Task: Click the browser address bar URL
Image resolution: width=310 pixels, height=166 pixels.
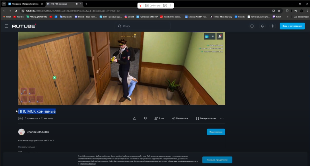Action: (x=73, y=11)
